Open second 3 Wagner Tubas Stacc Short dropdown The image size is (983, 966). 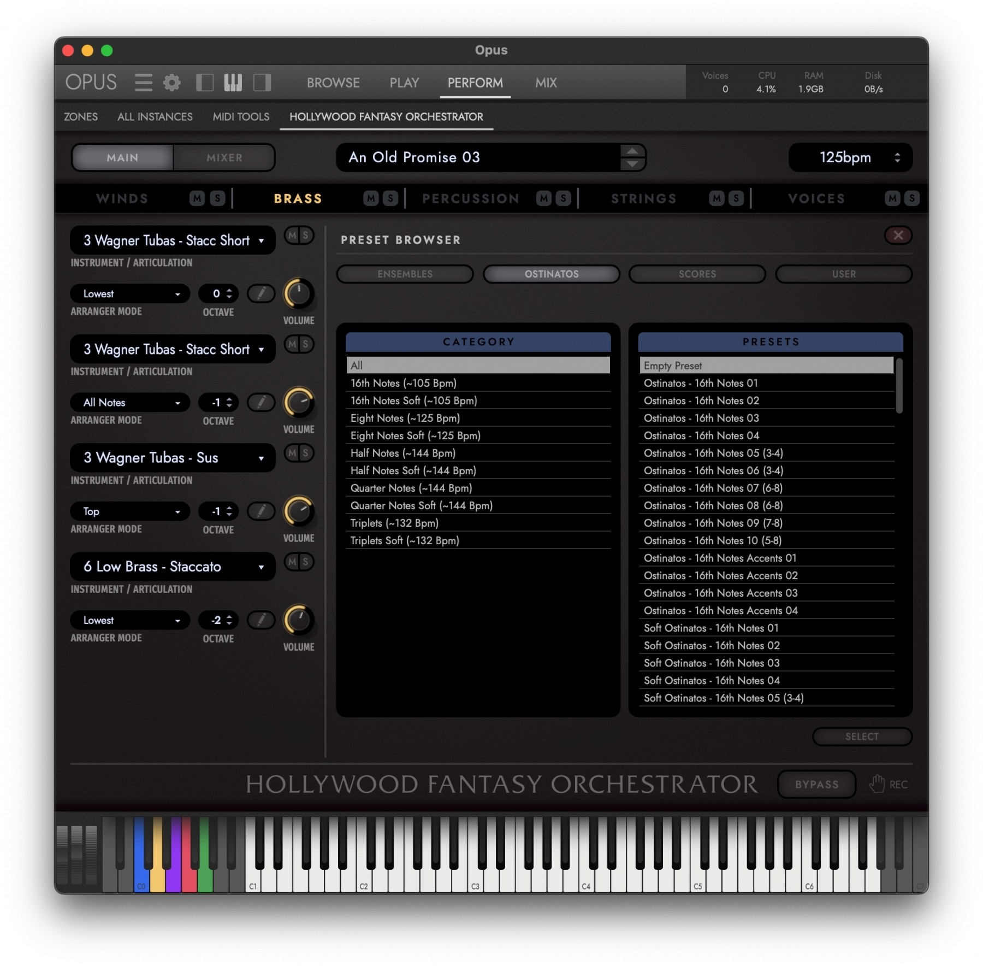pos(173,349)
